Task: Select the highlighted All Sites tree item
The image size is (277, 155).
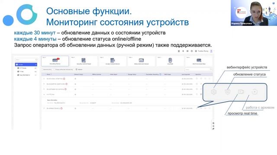Action: click(x=26, y=65)
